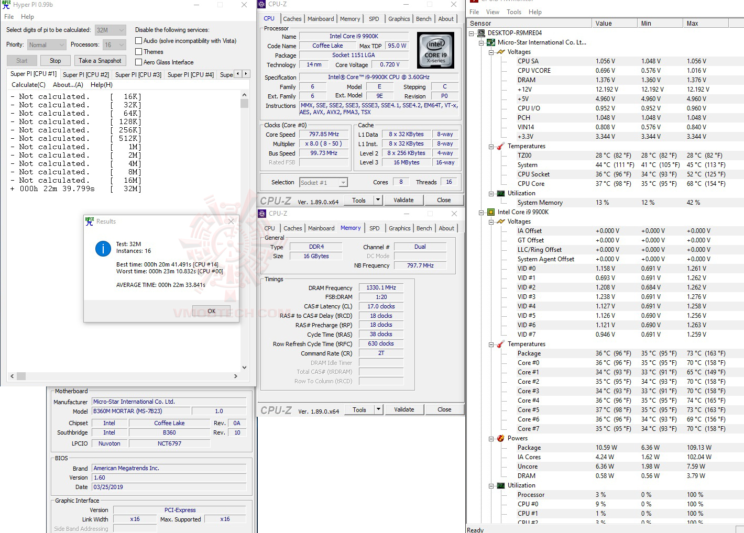Collapse the Micro-Star International node
This screenshot has height=533, width=744.
point(482,42)
